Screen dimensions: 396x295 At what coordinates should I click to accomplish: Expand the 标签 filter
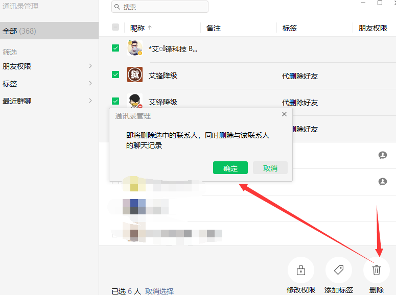(x=90, y=84)
